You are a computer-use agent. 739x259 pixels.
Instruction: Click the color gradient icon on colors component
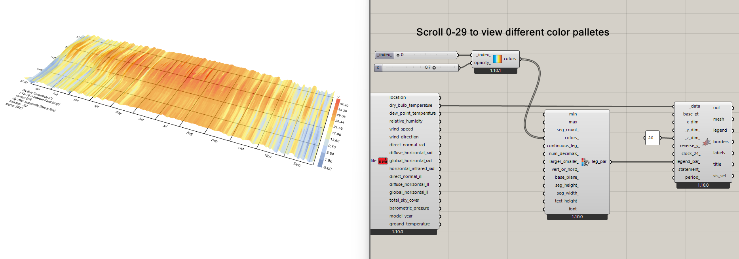pyautogui.click(x=497, y=59)
